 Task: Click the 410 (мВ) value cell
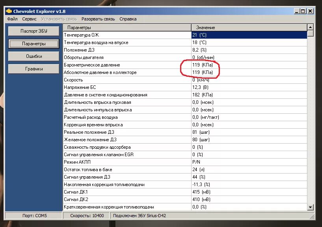pos(249,199)
